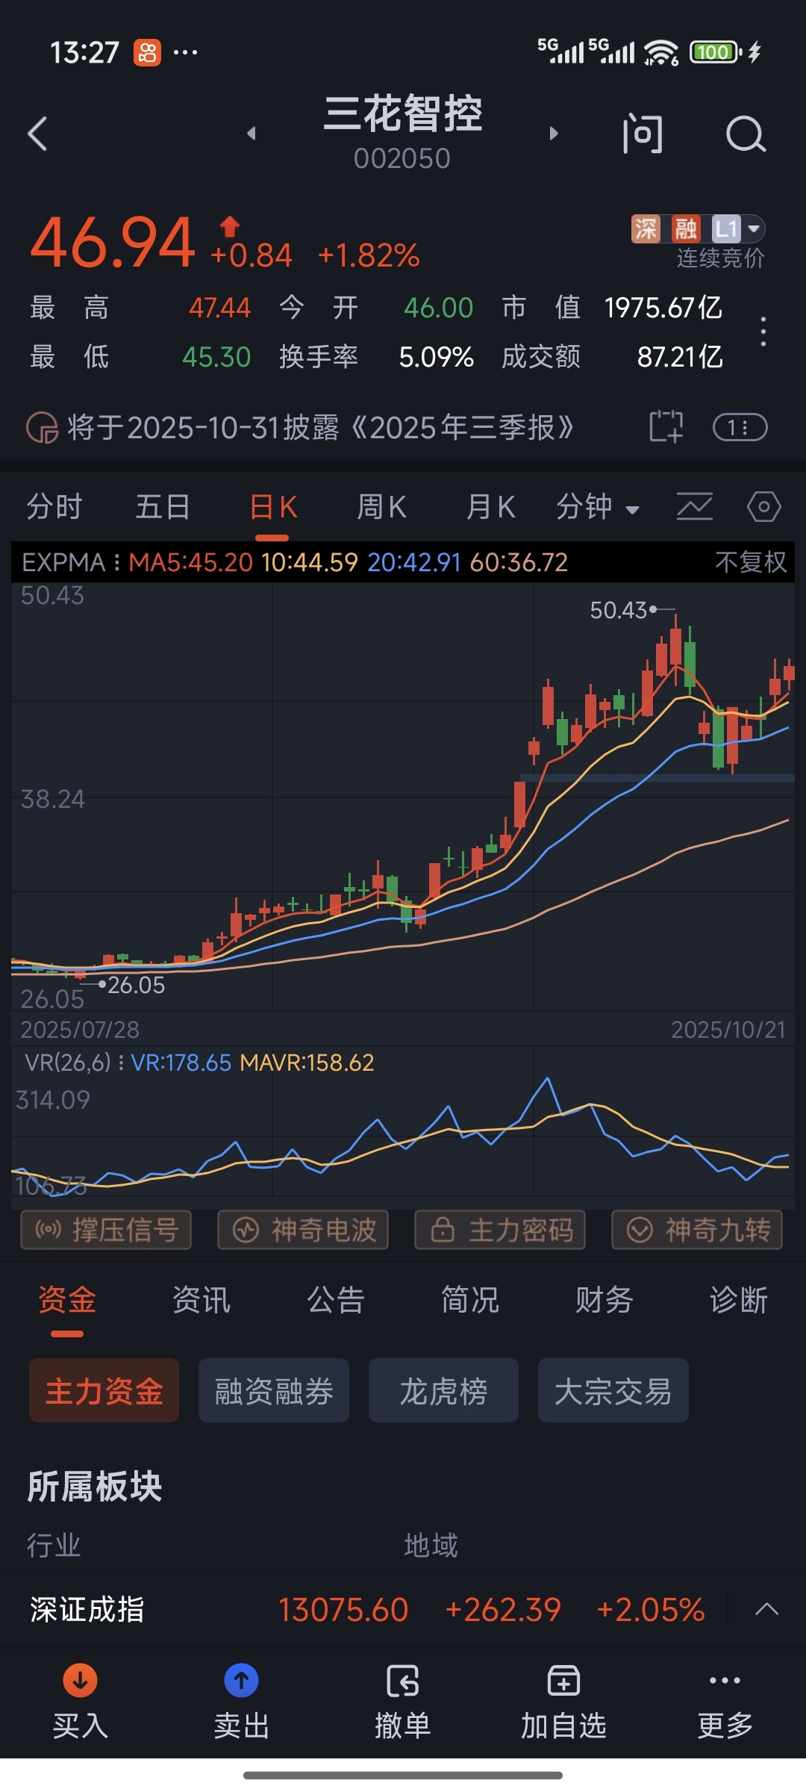Expand the index bar chevron

pos(766,1609)
